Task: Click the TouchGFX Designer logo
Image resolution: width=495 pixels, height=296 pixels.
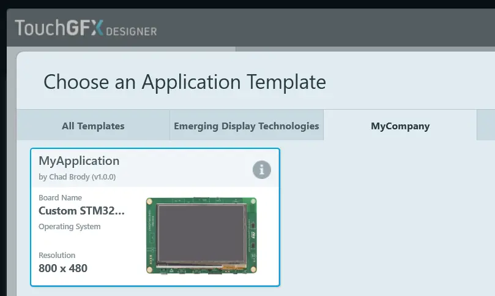Action: pyautogui.click(x=86, y=28)
